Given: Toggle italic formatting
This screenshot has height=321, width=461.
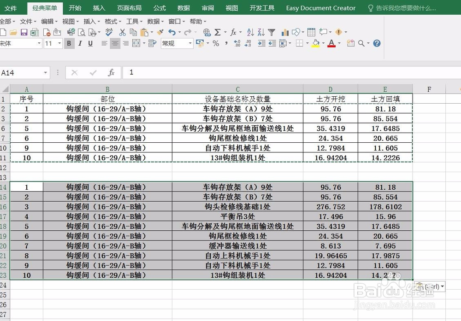Looking at the screenshot, I should click(79, 43).
